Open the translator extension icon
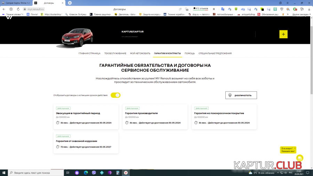Viewport: 313px width, 176px height. pyautogui.click(x=223, y=9)
